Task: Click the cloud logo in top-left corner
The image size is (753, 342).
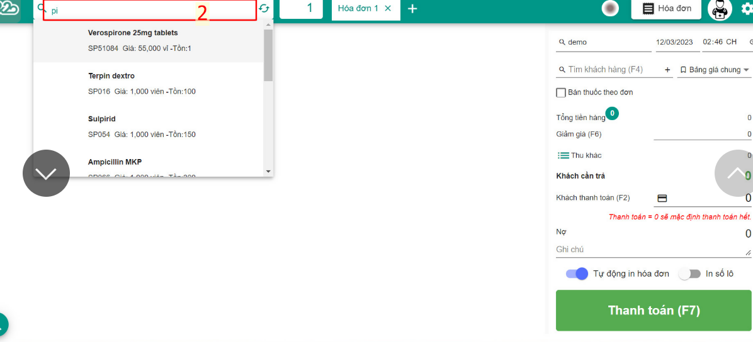Action: pos(9,9)
